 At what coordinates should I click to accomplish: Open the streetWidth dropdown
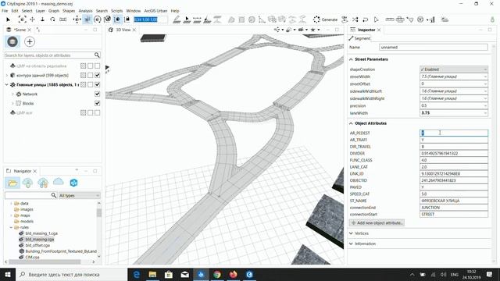[x=453, y=76]
